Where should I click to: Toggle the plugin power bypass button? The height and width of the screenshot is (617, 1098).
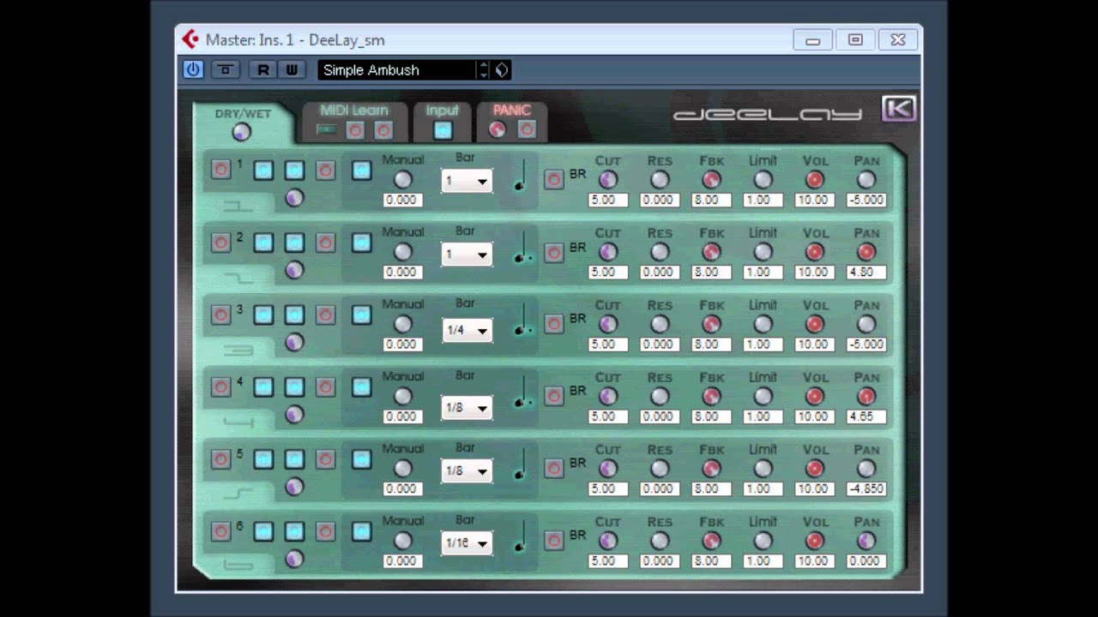(193, 69)
